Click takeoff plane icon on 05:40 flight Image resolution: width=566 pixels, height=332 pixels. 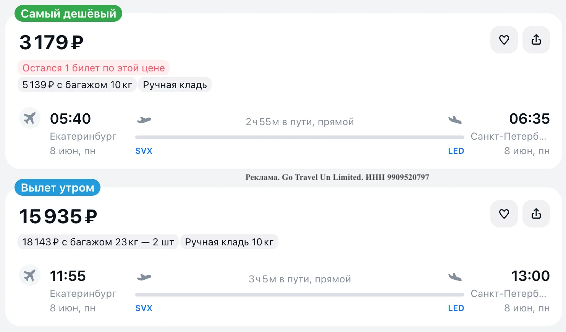click(144, 120)
